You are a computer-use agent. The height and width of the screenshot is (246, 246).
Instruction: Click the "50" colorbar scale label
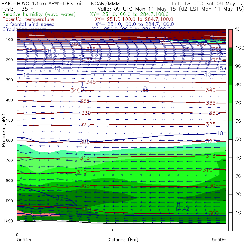238,140
